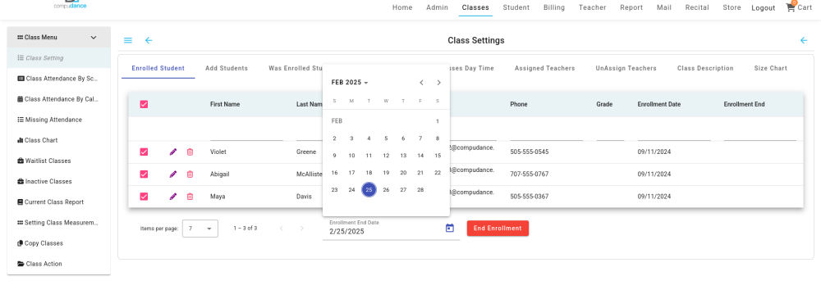Uncheck Maya Davis's row checkbox
This screenshot has height=299, width=821.
pos(144,197)
